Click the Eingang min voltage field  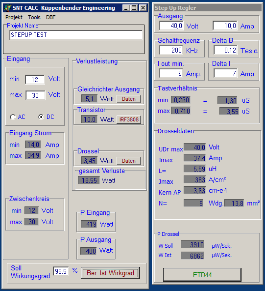tap(35, 80)
